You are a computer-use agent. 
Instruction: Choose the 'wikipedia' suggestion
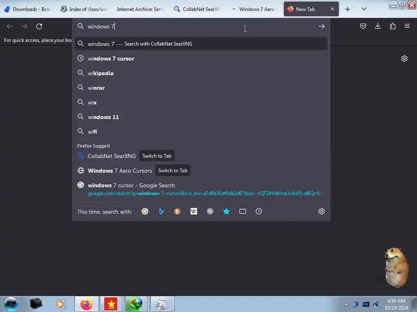point(201,73)
